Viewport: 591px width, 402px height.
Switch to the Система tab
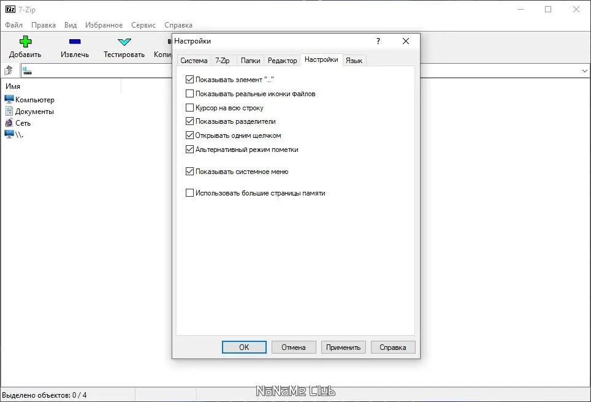tap(194, 61)
